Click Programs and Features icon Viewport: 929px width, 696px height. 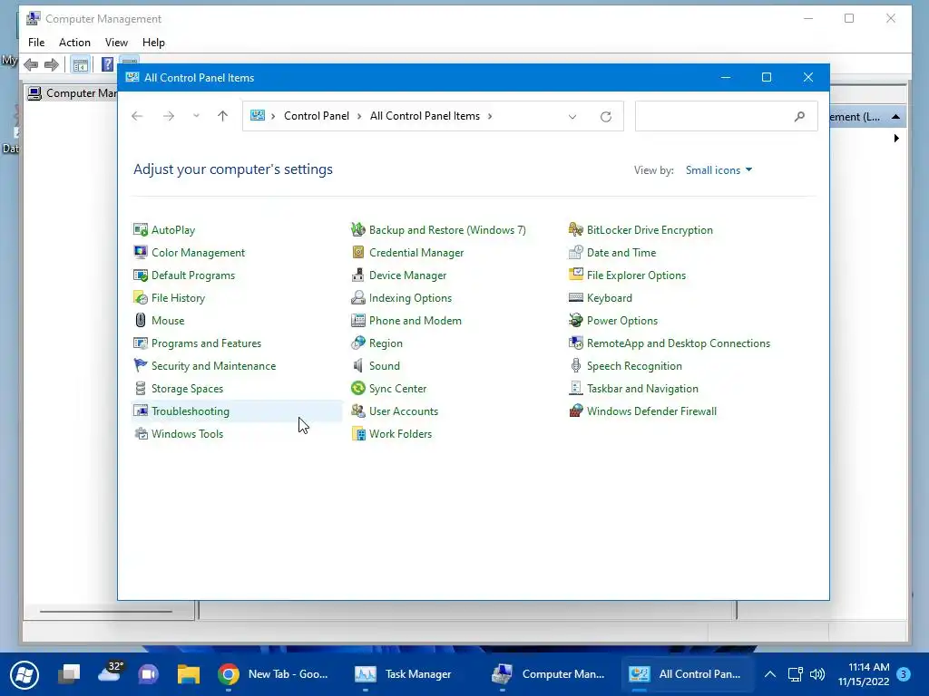pos(141,343)
